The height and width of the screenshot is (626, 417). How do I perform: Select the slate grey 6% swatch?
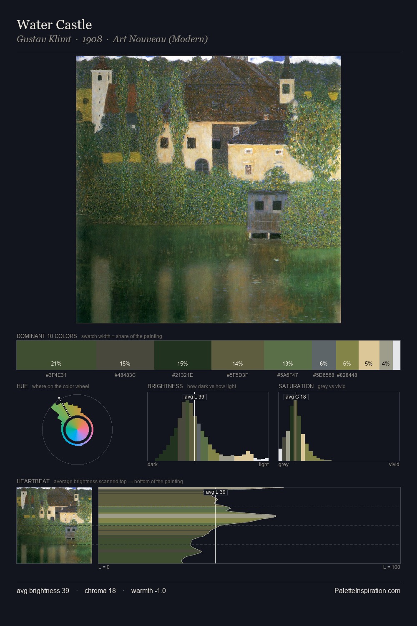(x=324, y=355)
